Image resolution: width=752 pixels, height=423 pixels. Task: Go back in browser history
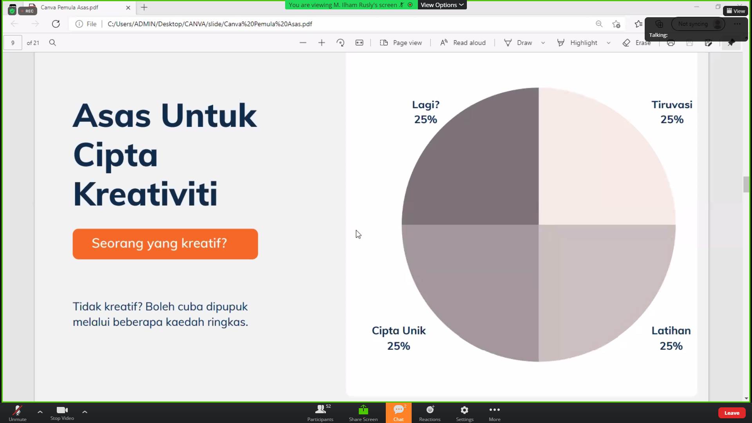tap(15, 24)
